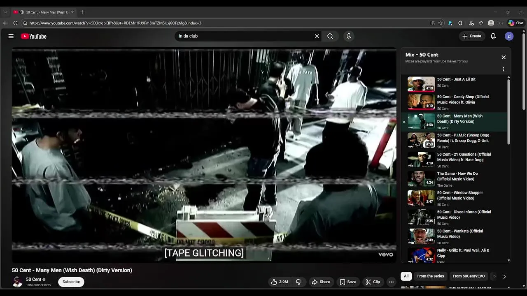Click the Save button
This screenshot has height=296, width=527.
pos(348,282)
